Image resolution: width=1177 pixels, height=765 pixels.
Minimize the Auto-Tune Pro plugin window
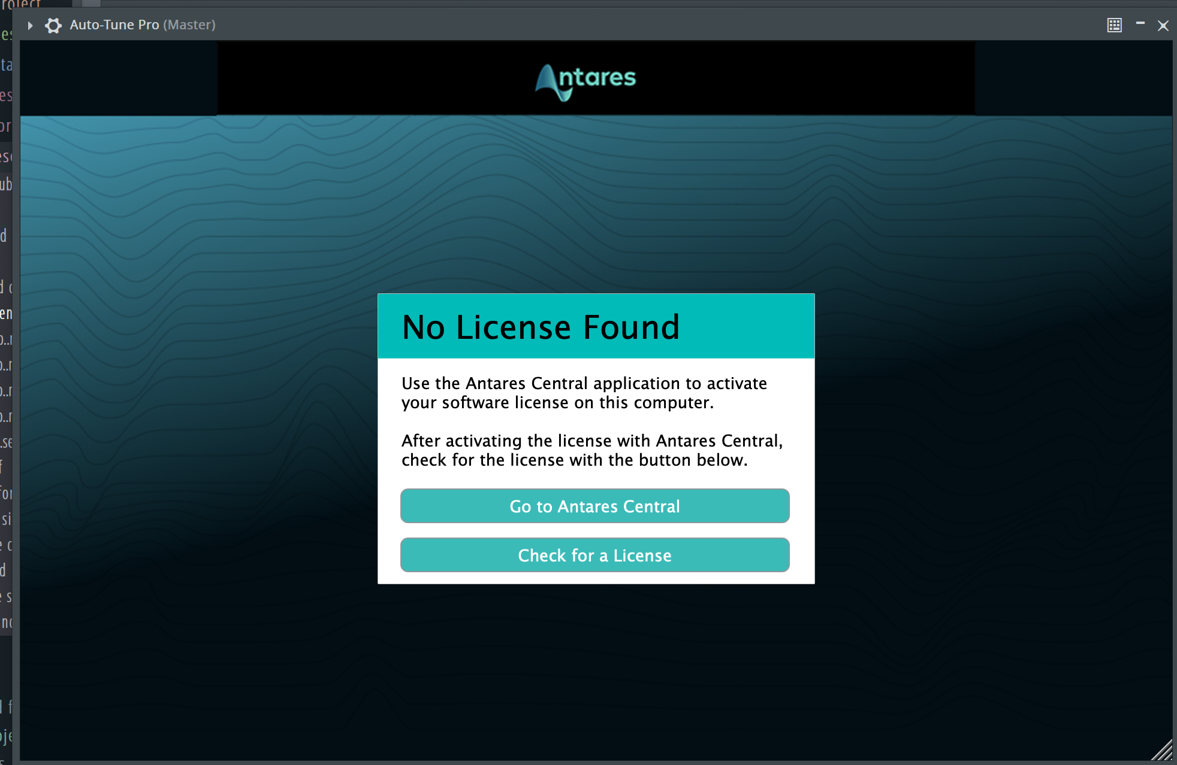1140,24
